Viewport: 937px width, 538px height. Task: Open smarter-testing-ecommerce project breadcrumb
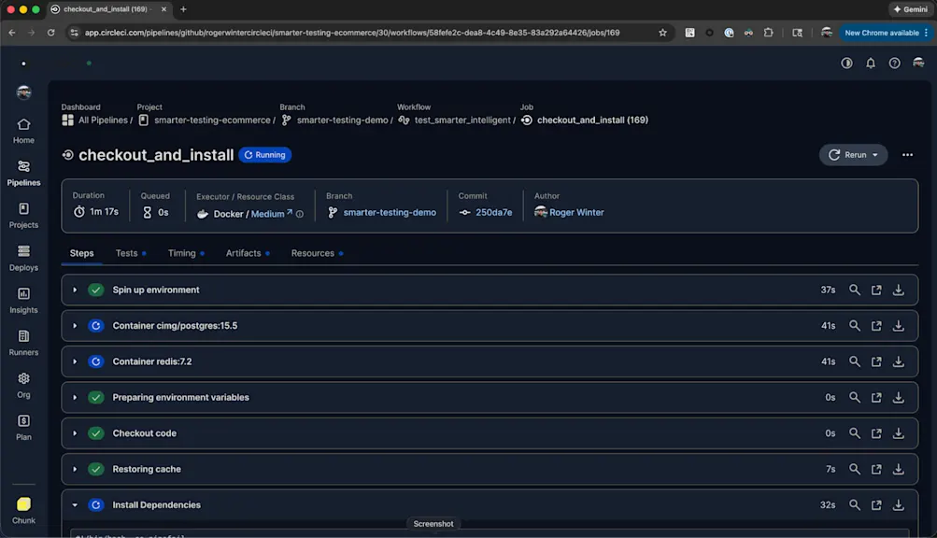(x=205, y=120)
